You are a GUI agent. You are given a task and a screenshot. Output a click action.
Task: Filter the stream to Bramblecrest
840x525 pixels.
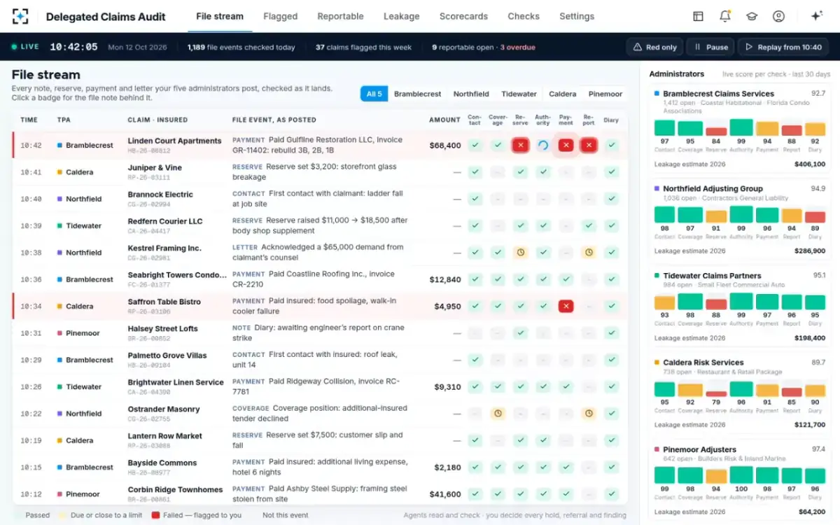[417, 94]
